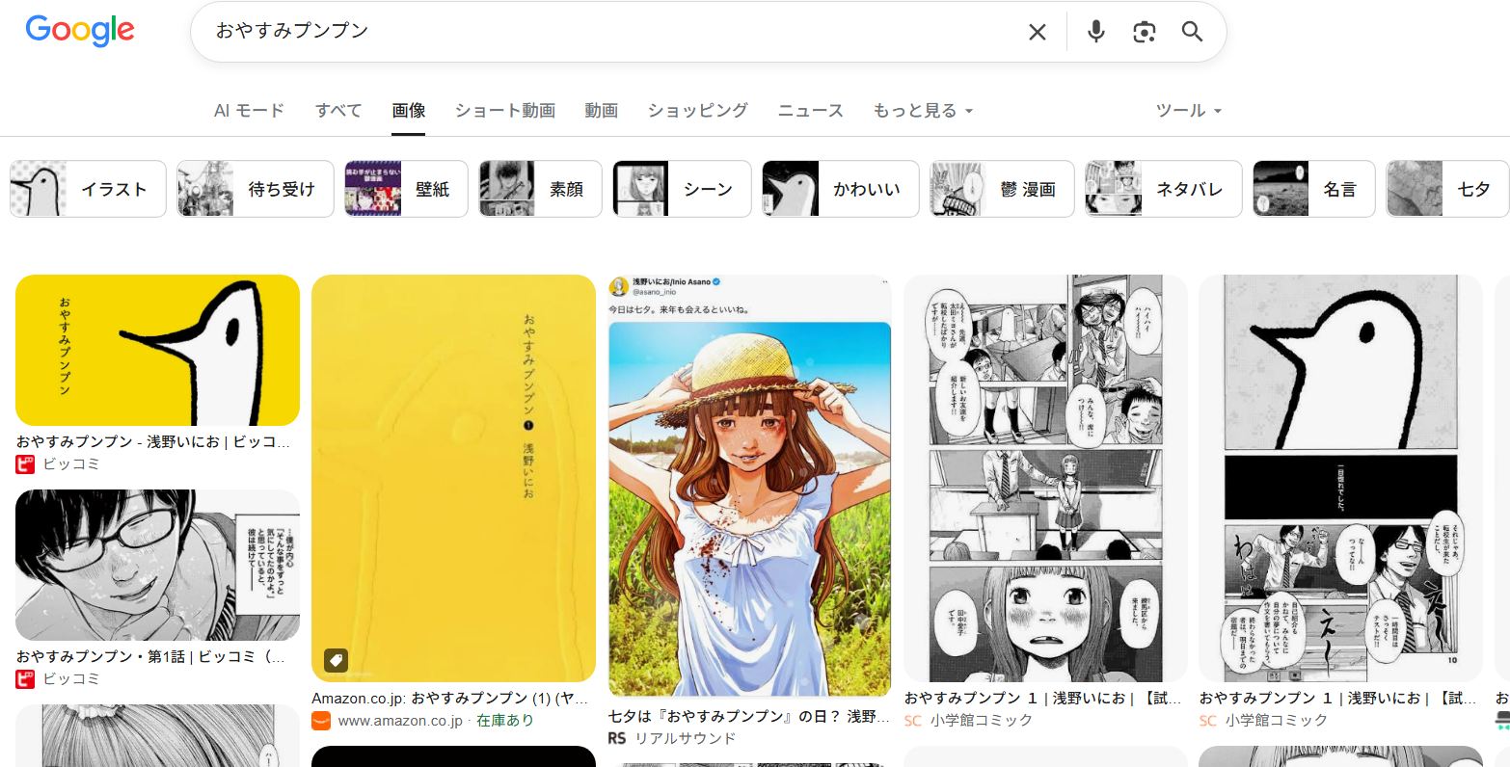The height and width of the screenshot is (767, 1510).
Task: Open the ショート動画 tab
Action: [x=505, y=111]
